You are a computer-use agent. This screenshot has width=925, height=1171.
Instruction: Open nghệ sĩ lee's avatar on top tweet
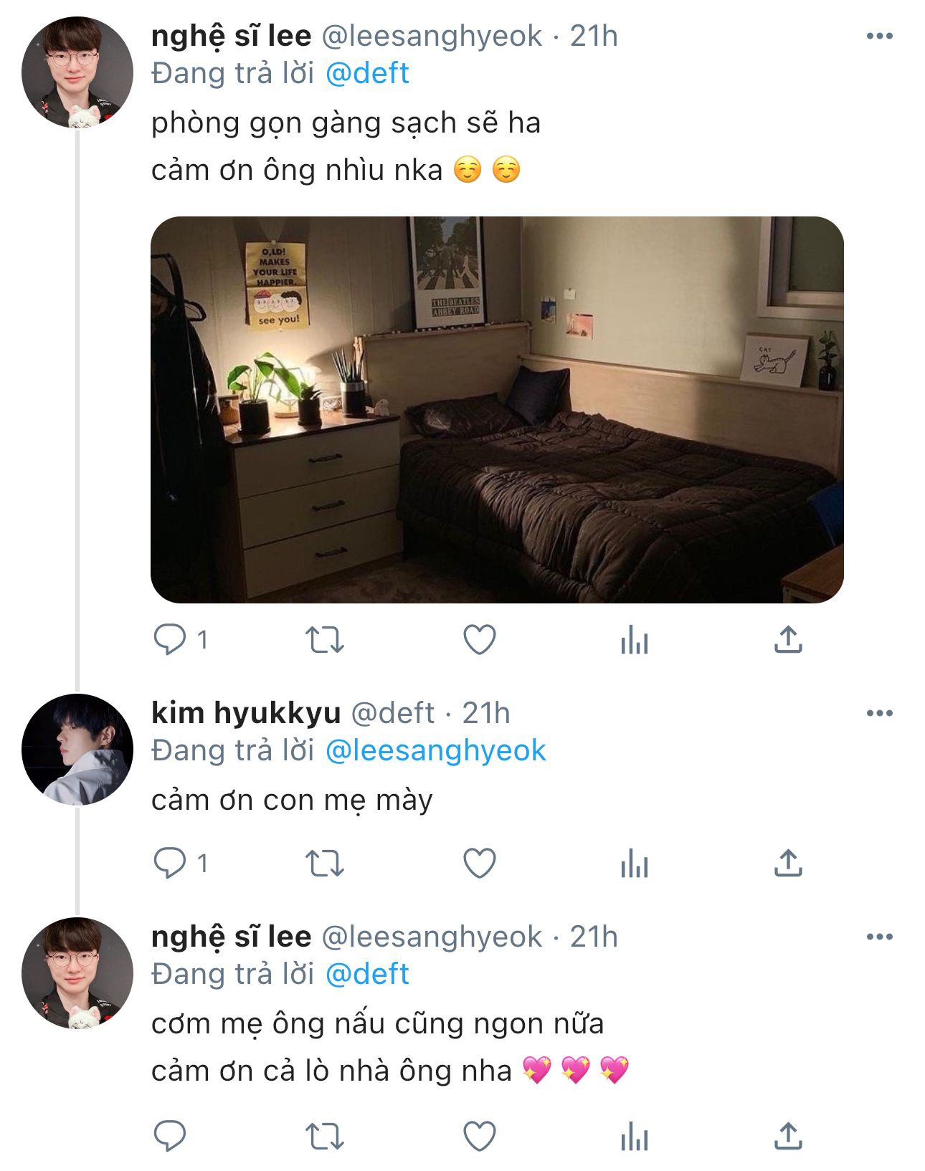point(77,72)
